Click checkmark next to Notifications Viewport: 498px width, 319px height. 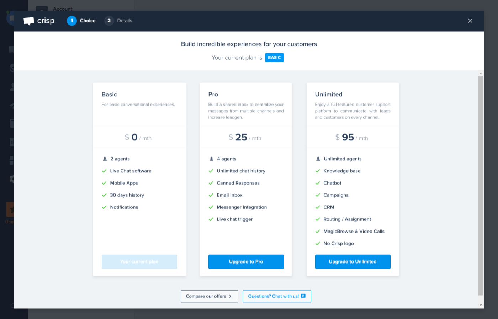pyautogui.click(x=104, y=207)
